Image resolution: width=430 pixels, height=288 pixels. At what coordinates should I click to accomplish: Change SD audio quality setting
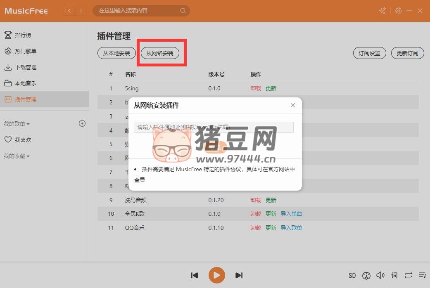[352, 275]
